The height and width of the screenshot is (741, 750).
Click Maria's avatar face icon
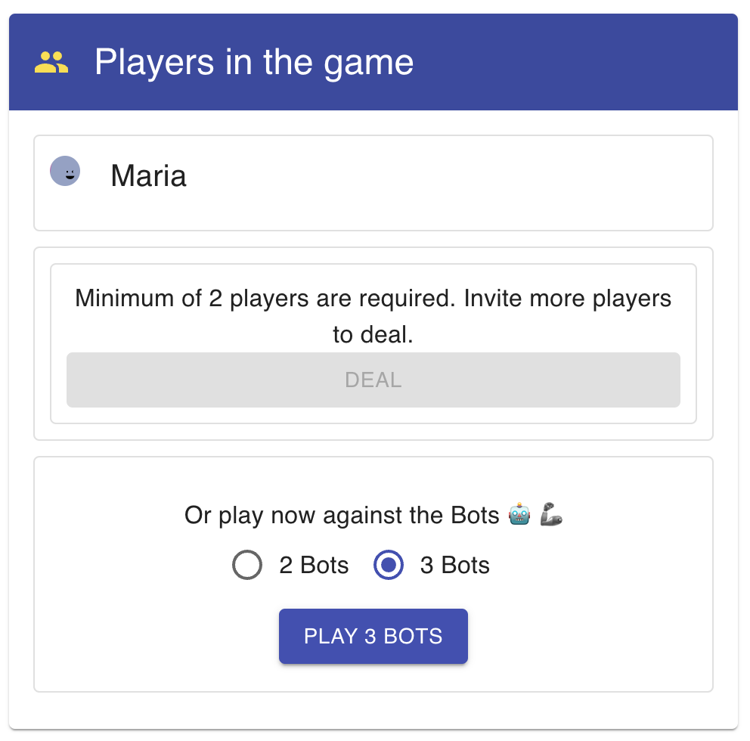[65, 171]
